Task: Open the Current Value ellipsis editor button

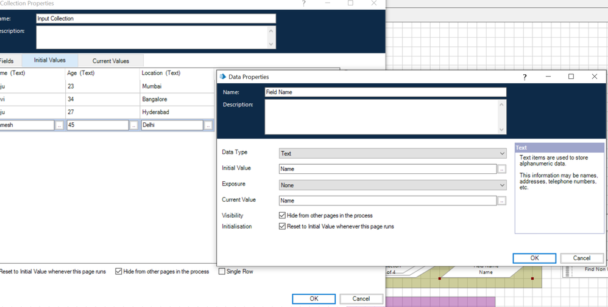Action: point(502,201)
